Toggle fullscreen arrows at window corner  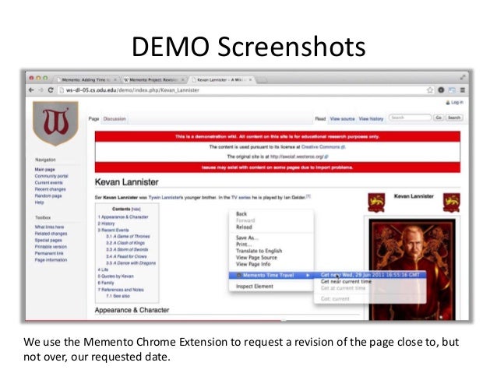pos(463,77)
